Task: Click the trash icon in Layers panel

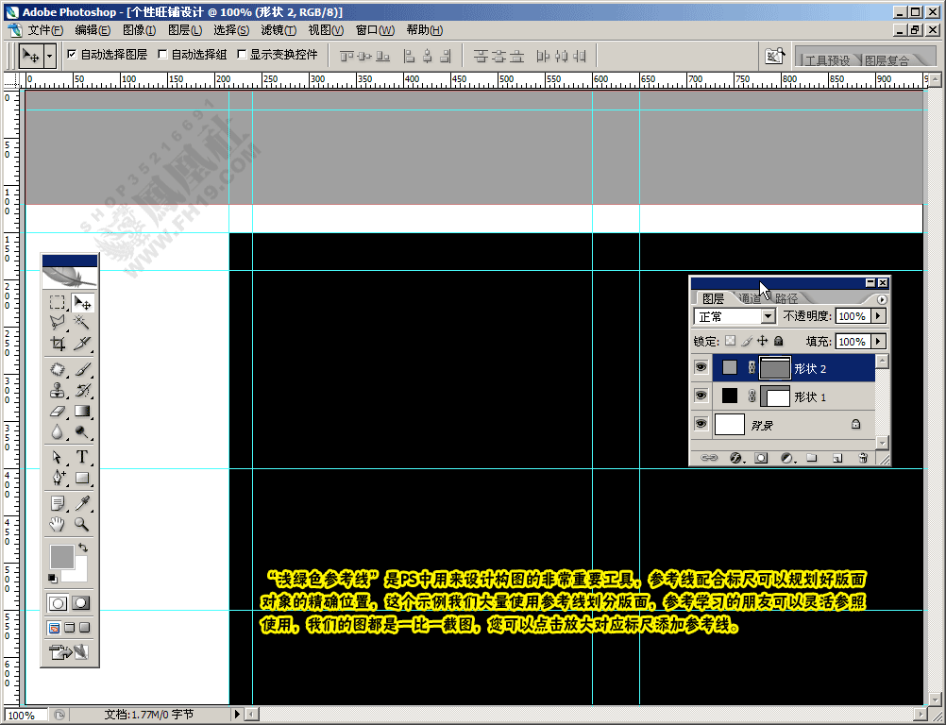Action: [x=863, y=459]
